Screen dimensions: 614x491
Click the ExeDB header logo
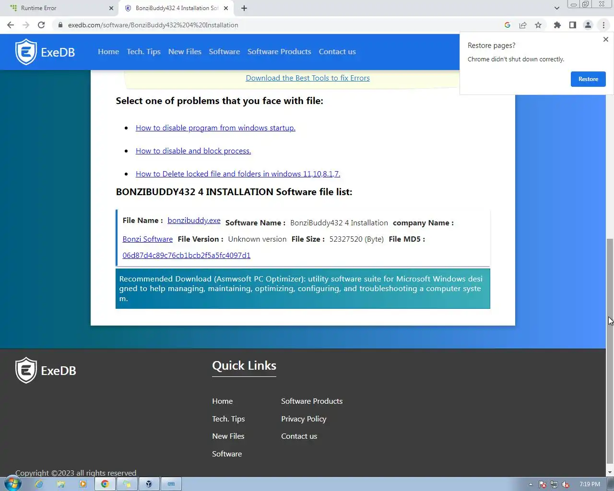45,52
